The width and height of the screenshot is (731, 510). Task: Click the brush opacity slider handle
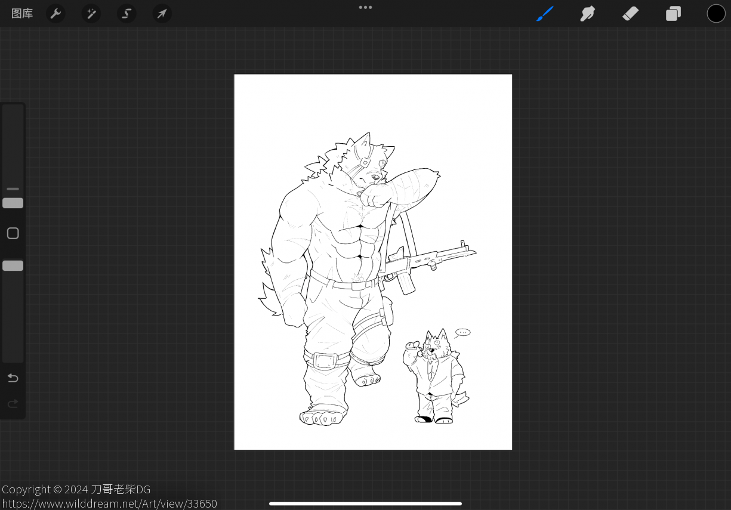(13, 266)
